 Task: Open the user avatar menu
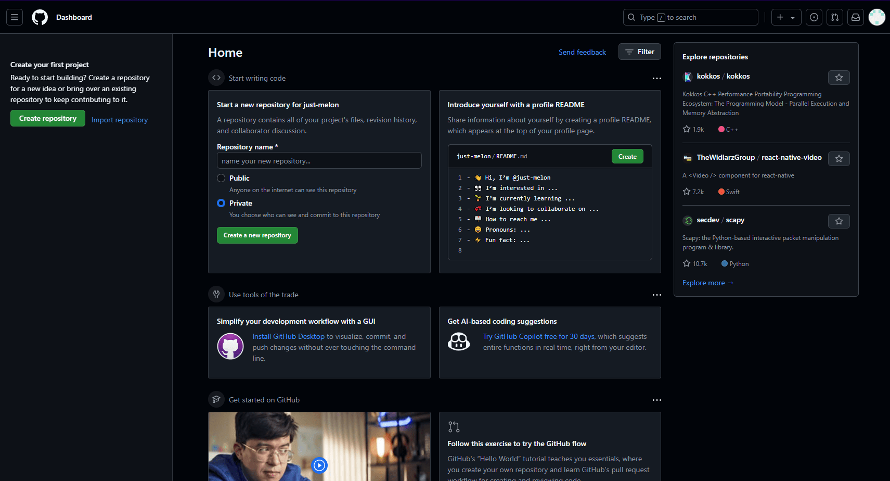(x=877, y=17)
